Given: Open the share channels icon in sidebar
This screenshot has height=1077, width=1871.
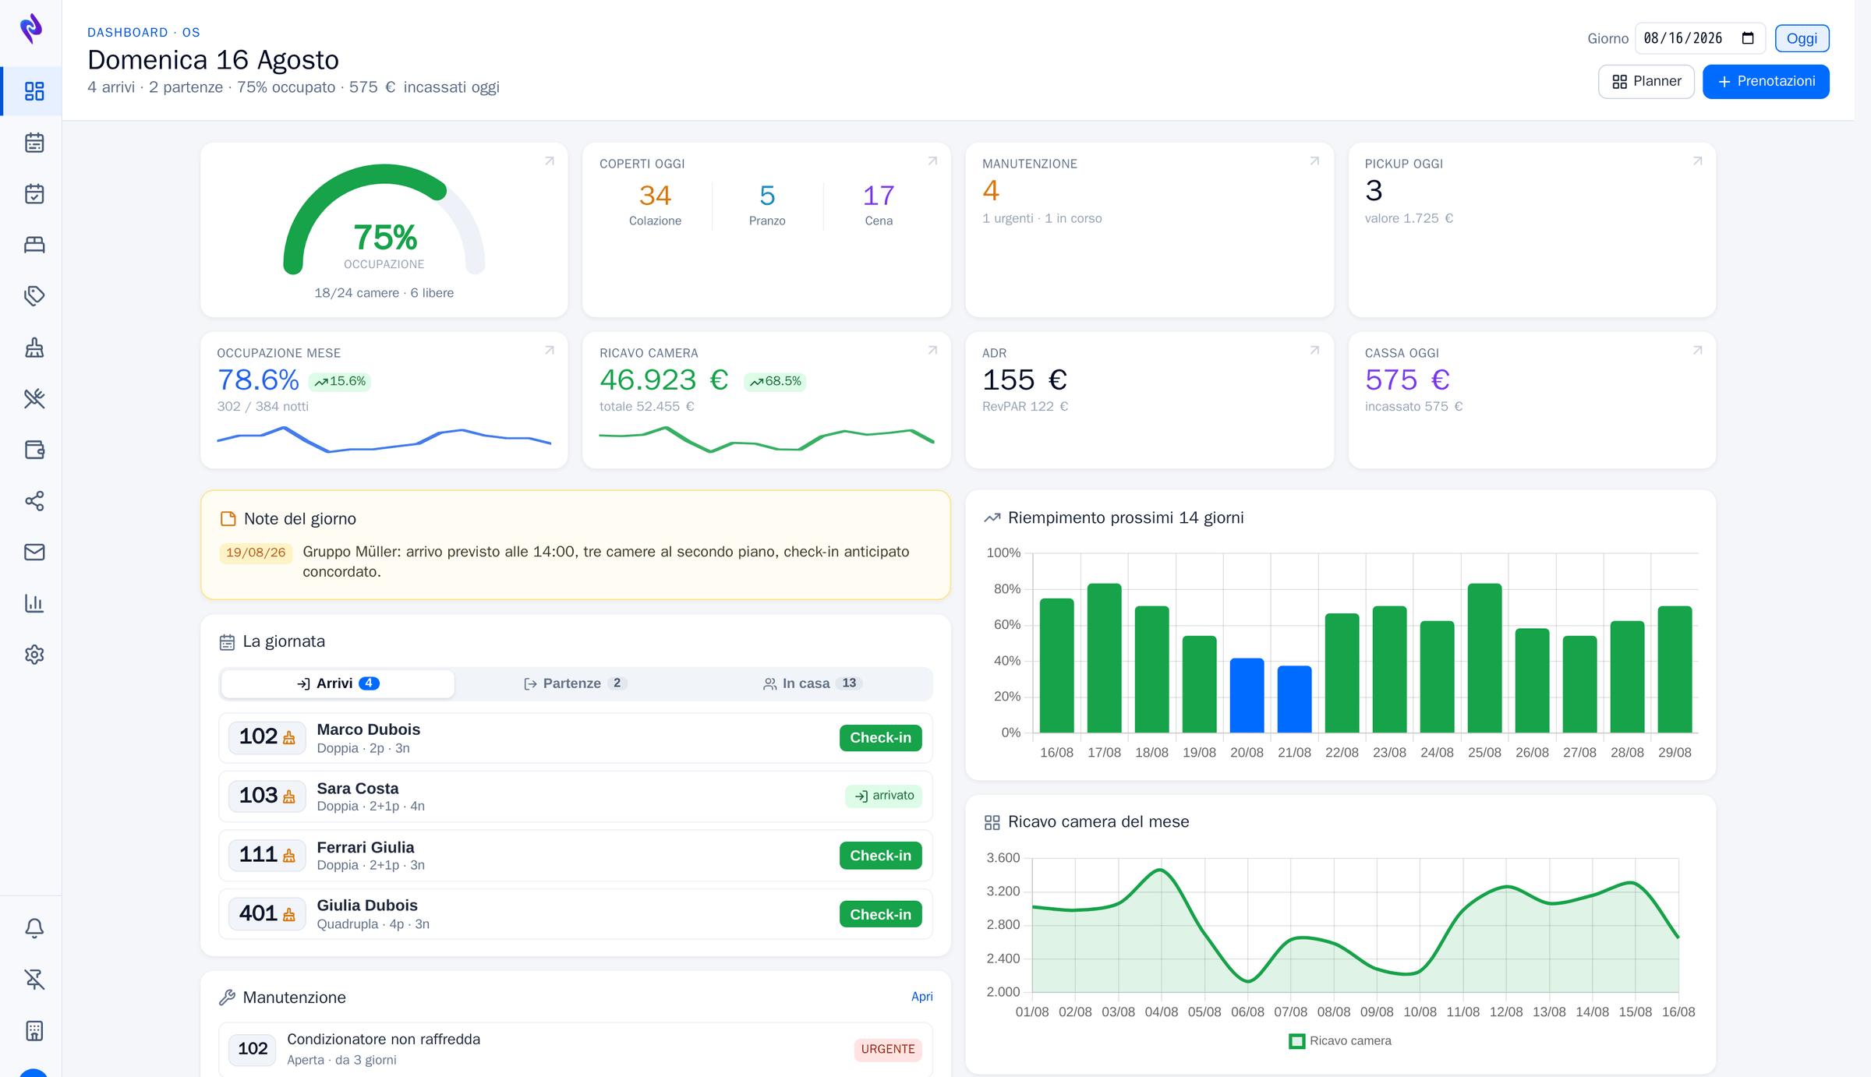Looking at the screenshot, I should pyautogui.click(x=34, y=501).
